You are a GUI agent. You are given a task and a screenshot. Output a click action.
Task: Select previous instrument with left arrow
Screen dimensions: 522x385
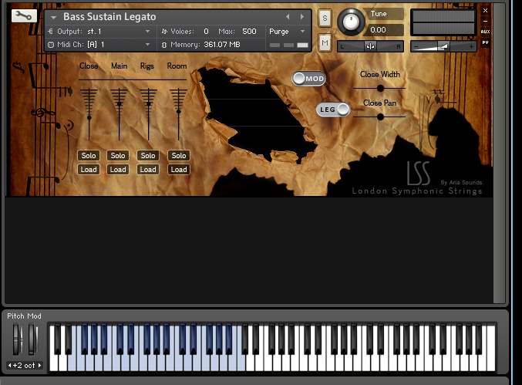click(x=288, y=17)
